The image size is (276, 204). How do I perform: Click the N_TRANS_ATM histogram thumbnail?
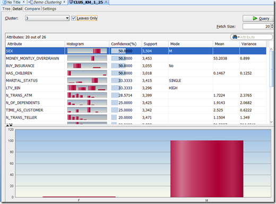click(x=87, y=95)
